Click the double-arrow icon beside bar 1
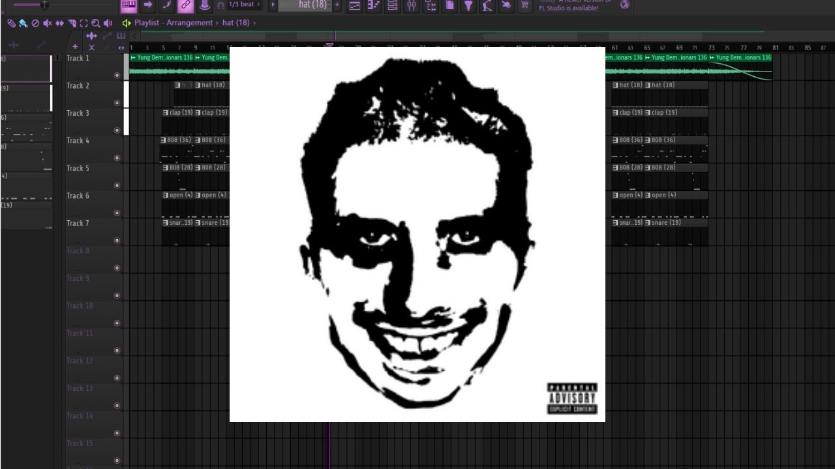 [121, 48]
